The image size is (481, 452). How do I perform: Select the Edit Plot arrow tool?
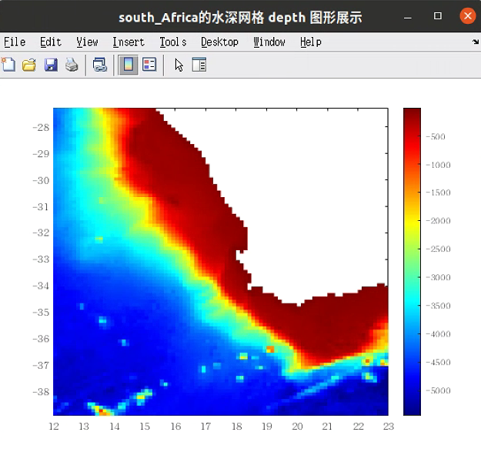[179, 65]
